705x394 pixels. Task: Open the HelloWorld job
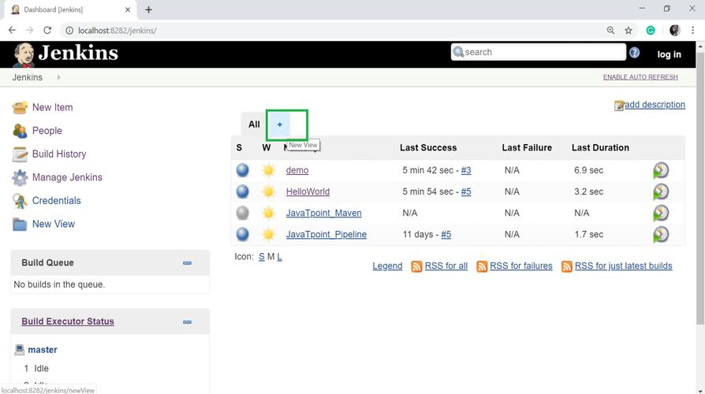pyautogui.click(x=308, y=191)
